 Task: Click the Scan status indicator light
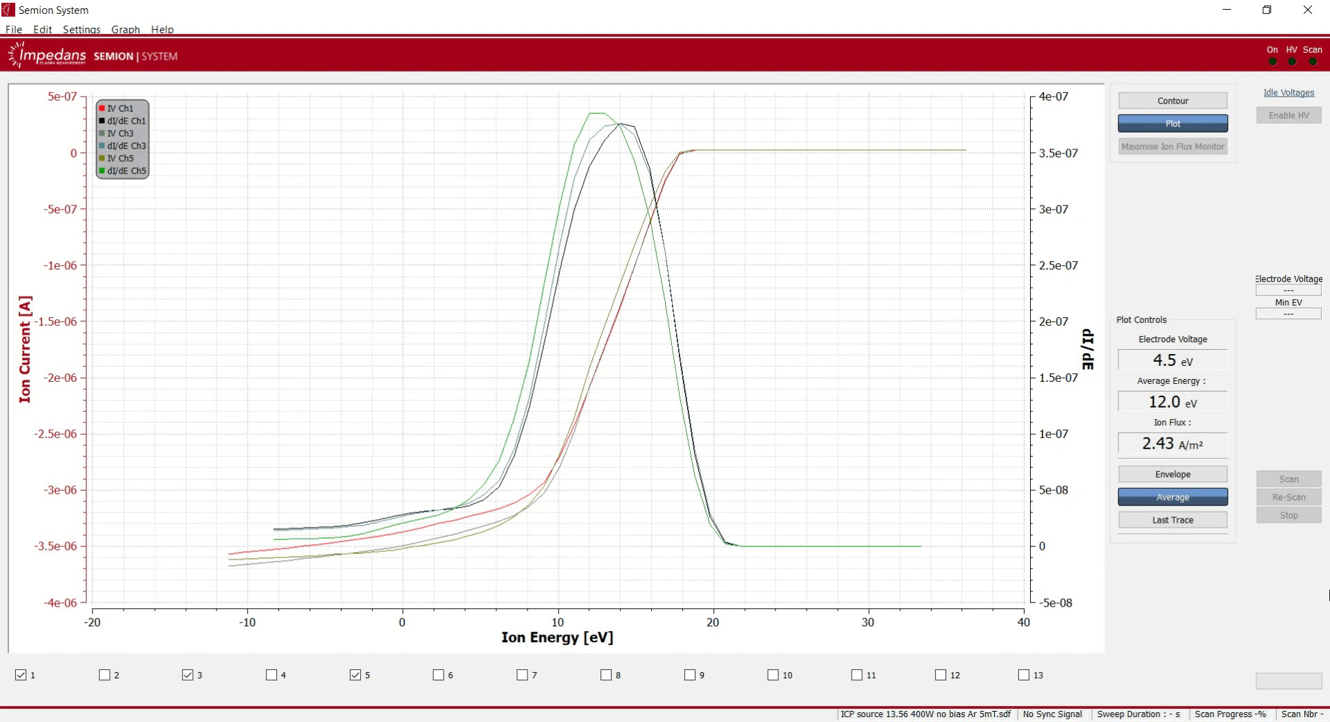click(1312, 62)
